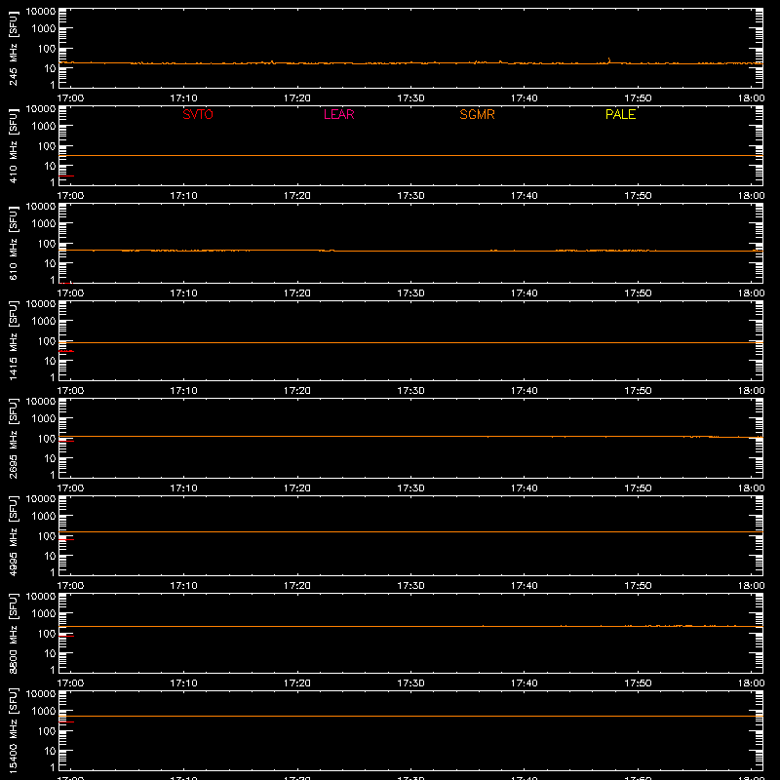Select the "245 MHz [SFU]" axis title
Screen dimensions: 780x780
[x=14, y=48]
